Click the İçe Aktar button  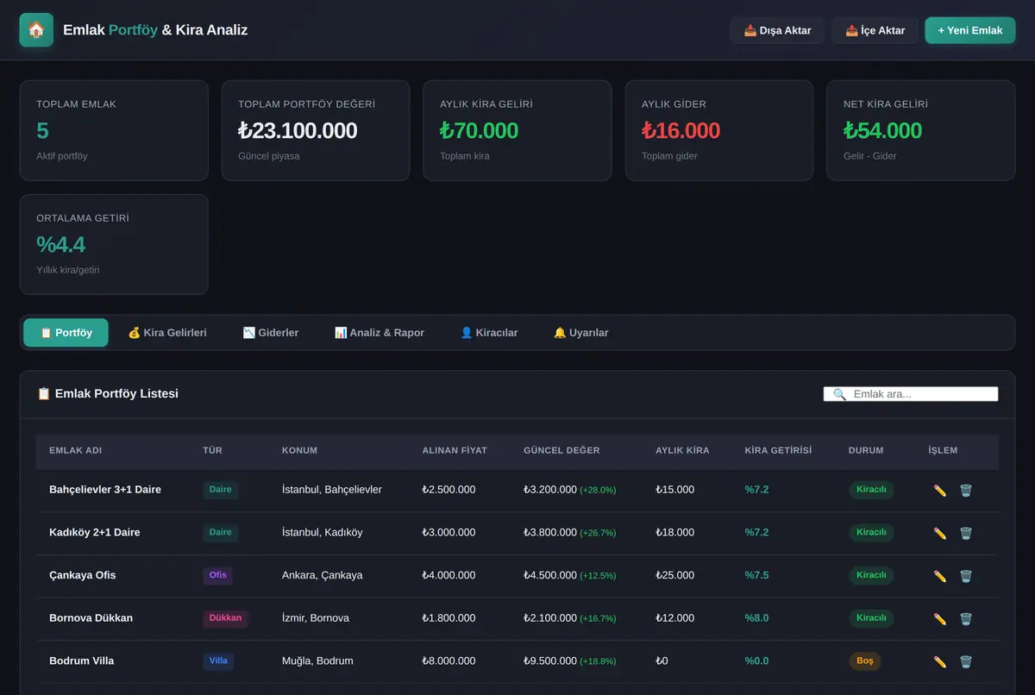pyautogui.click(x=875, y=30)
